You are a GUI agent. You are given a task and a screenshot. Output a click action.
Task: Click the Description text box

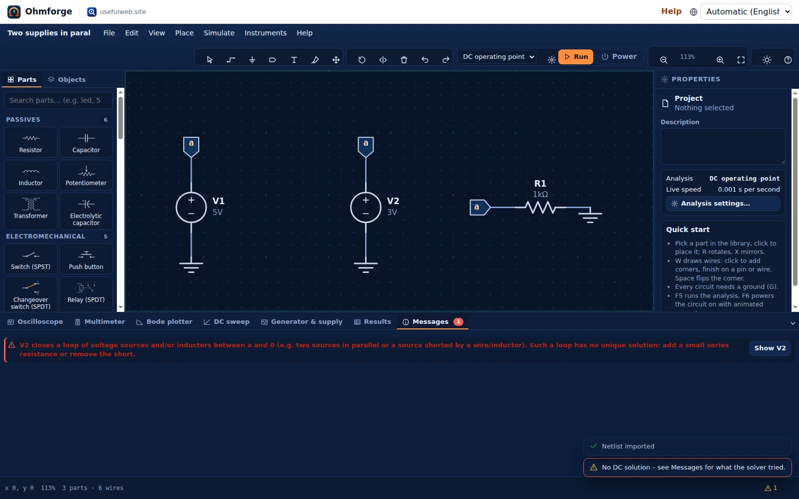click(723, 146)
